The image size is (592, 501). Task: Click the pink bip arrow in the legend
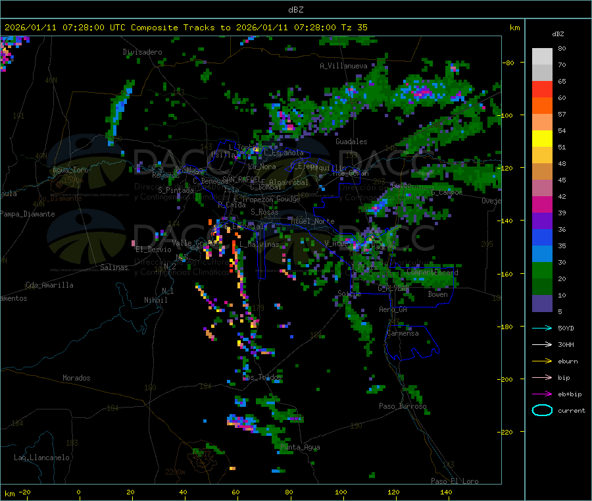coord(542,377)
